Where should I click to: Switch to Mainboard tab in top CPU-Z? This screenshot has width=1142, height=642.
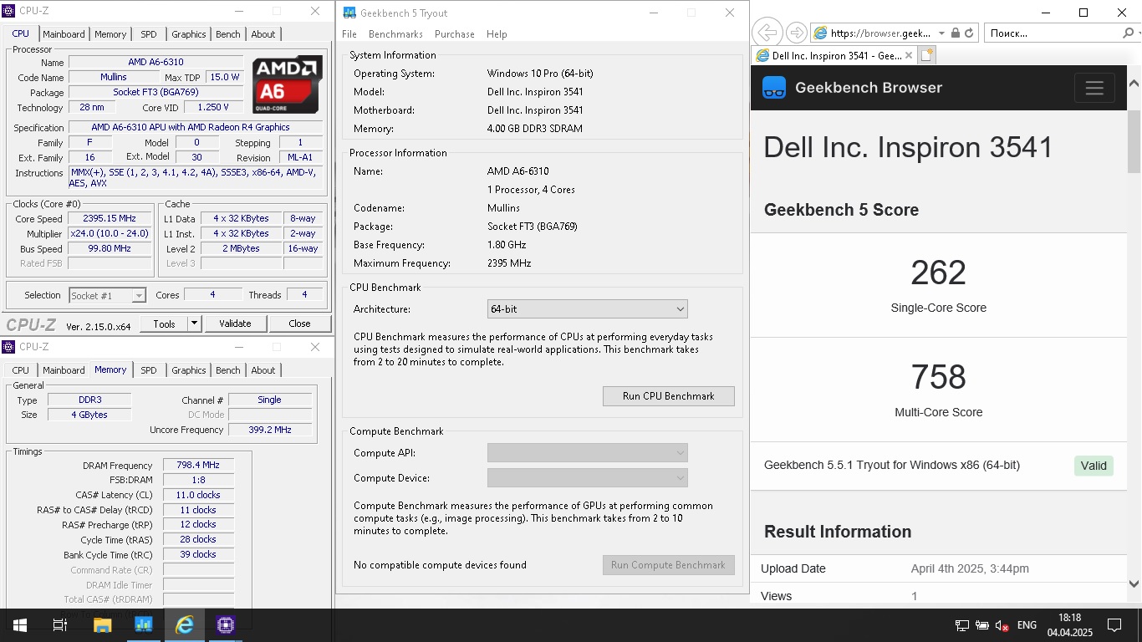click(x=64, y=34)
